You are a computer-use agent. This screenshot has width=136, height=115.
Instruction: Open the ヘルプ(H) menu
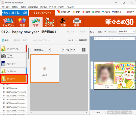click(x=70, y=7)
